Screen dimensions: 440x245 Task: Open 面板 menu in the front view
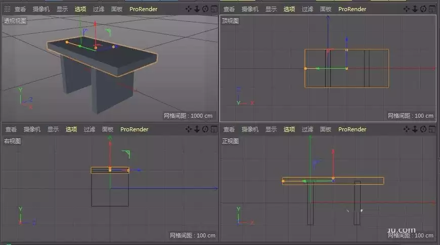pos(326,129)
